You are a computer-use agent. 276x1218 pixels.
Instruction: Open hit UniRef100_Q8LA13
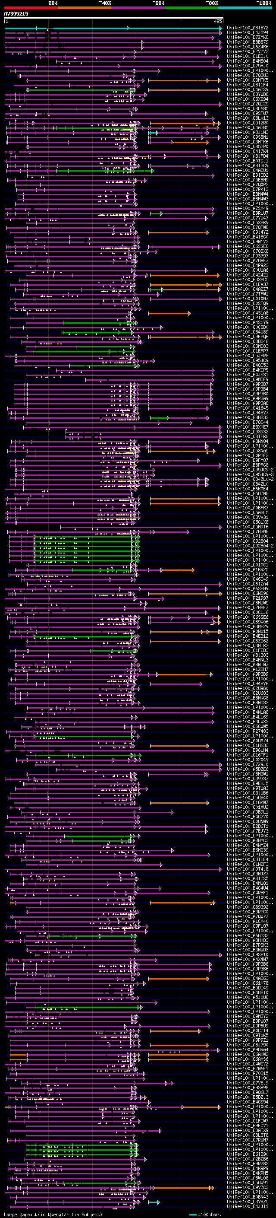coord(248,118)
